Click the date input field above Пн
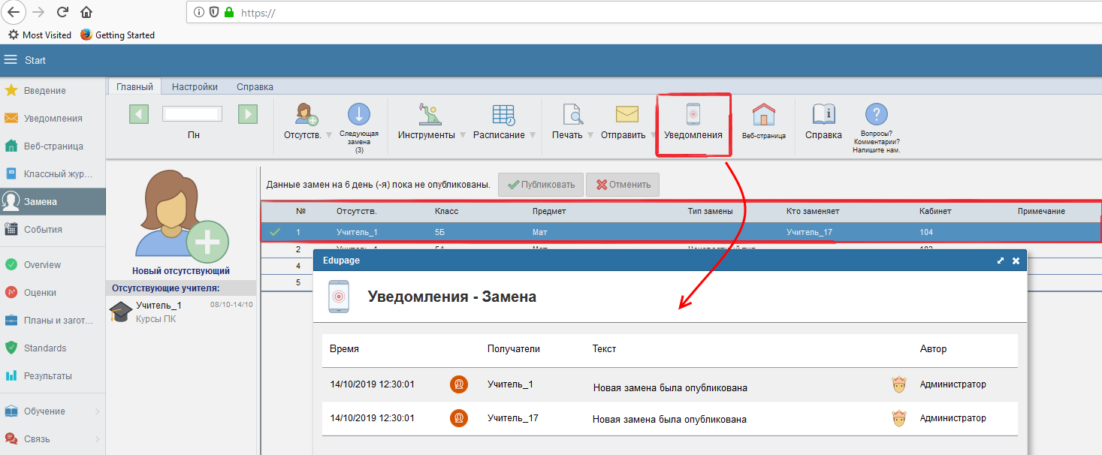1102x455 pixels. (x=193, y=114)
